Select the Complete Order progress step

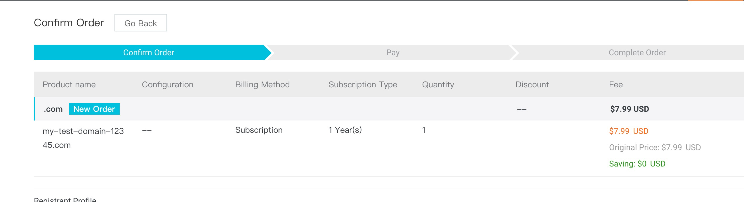tap(637, 53)
